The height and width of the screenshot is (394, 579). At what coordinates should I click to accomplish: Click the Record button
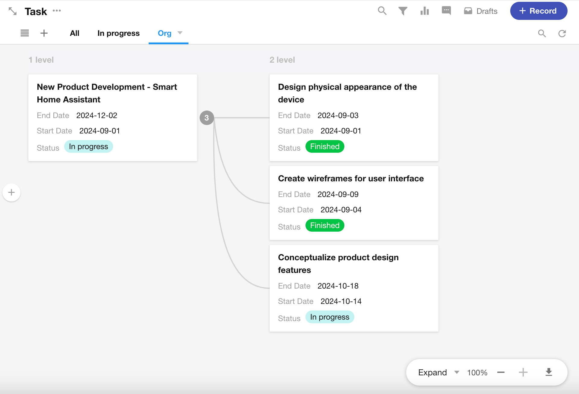pyautogui.click(x=539, y=11)
